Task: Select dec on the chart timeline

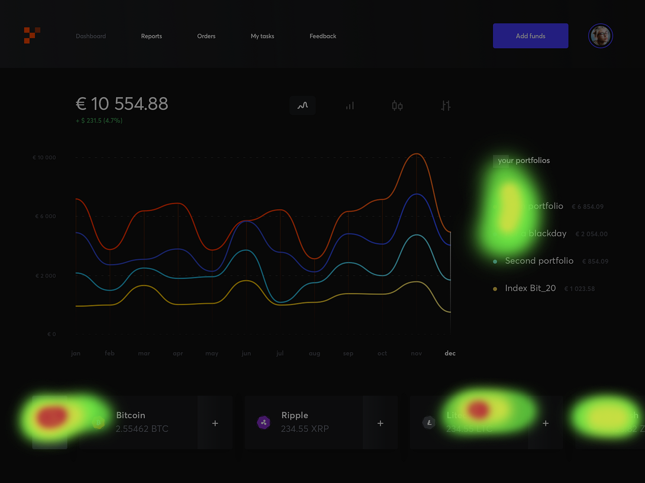Action: tap(450, 353)
